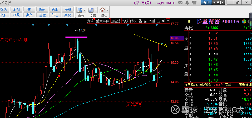Select the 指数 index button

pos(17,15)
